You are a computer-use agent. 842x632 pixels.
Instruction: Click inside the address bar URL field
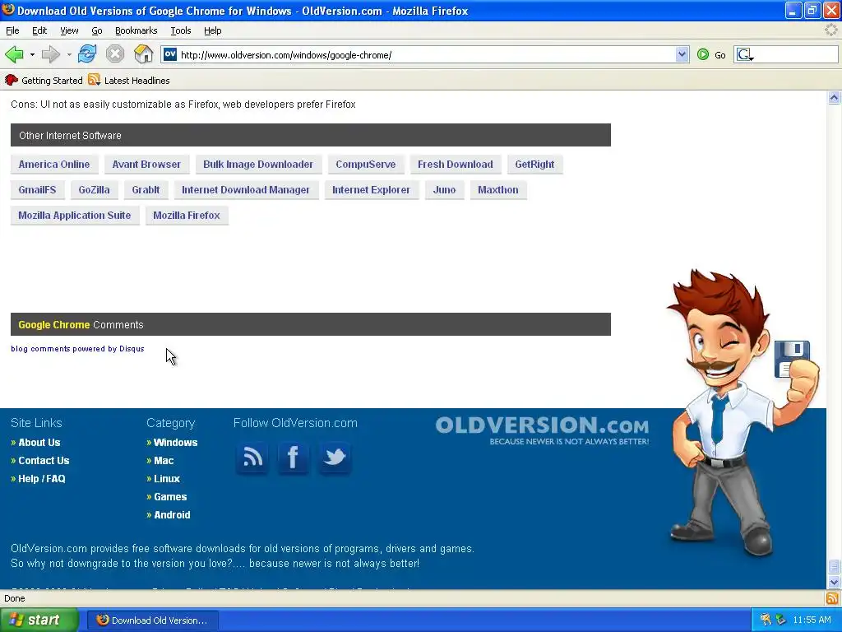point(424,55)
